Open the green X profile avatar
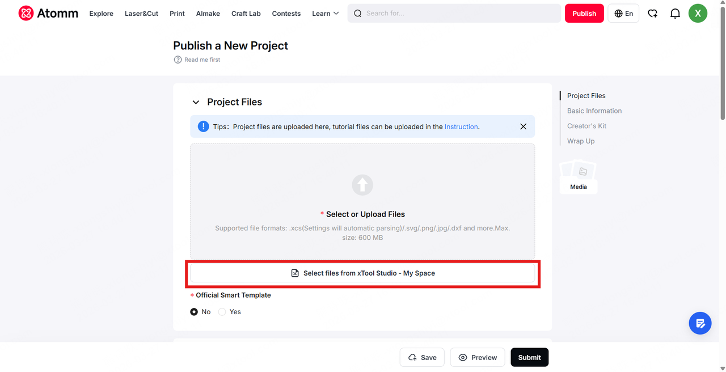The width and height of the screenshot is (726, 372). pyautogui.click(x=698, y=14)
